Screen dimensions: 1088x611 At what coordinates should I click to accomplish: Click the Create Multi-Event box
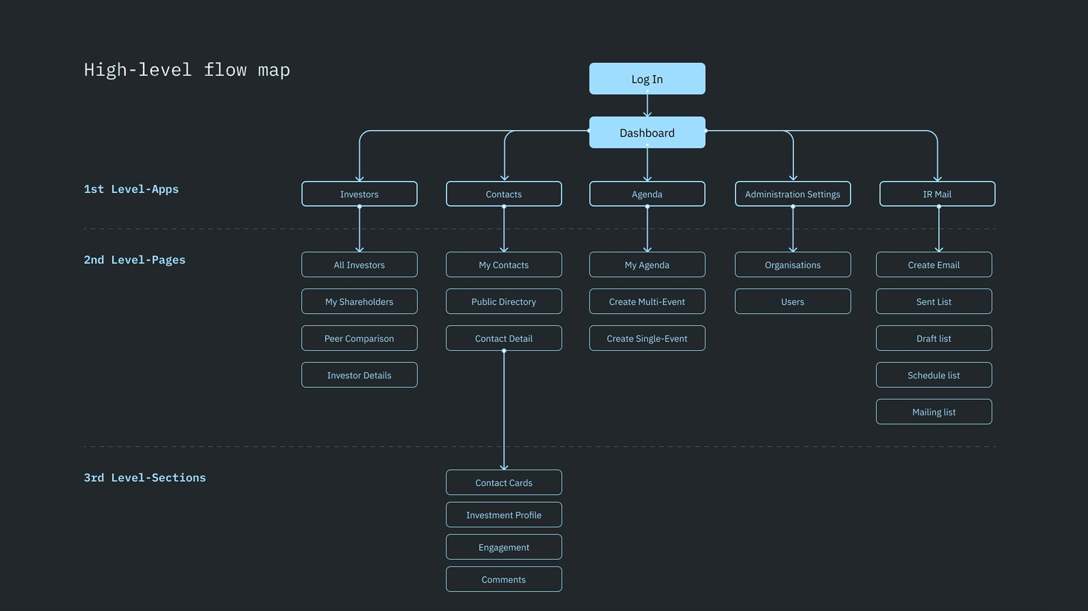pyautogui.click(x=647, y=302)
